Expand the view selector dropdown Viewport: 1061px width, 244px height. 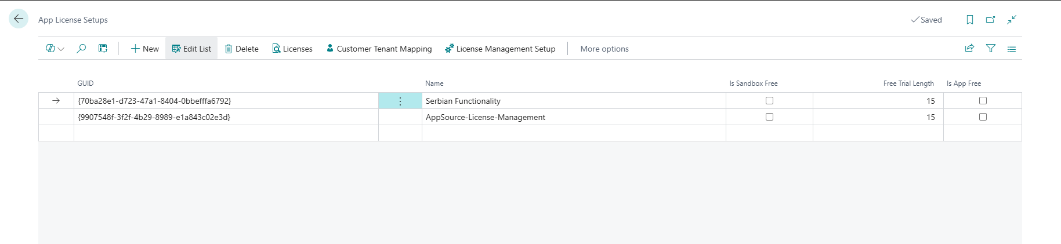coord(55,49)
